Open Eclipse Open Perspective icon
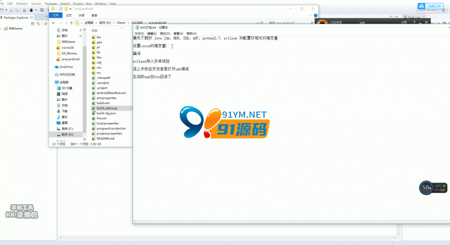 444,11
